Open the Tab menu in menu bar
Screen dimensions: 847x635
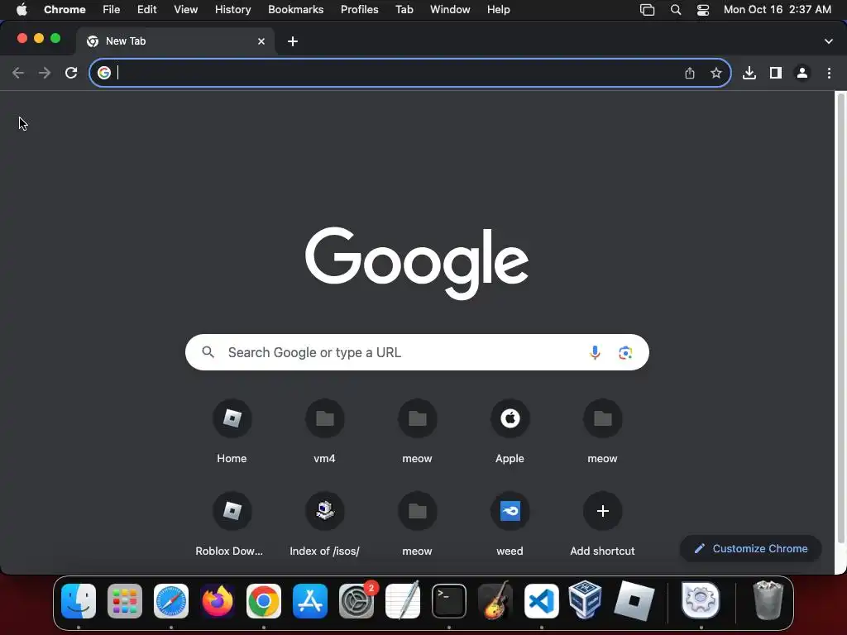tap(404, 10)
